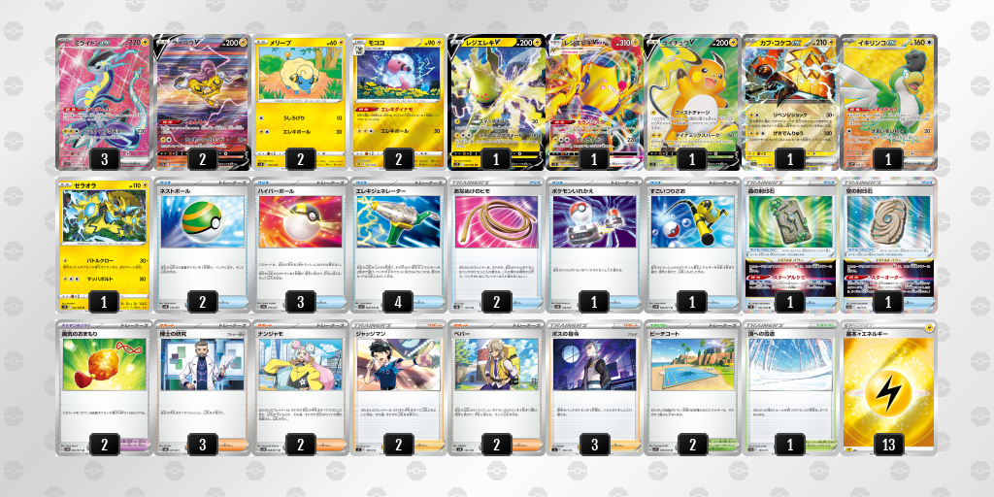Click the Ultra Ball trainer card
This screenshot has width=994, height=497.
[301, 245]
